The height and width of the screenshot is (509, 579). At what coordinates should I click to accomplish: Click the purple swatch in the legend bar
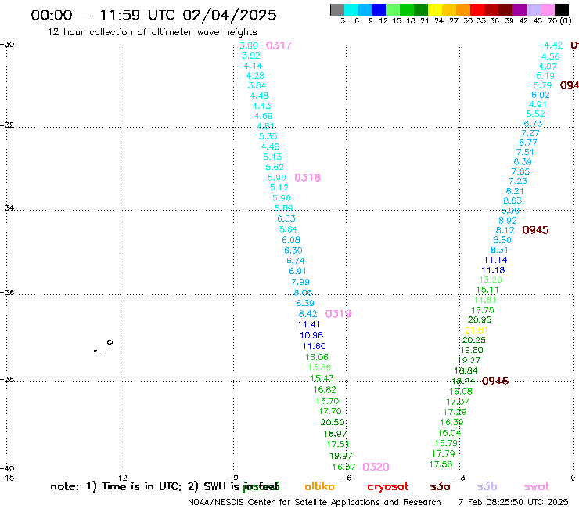pyautogui.click(x=520, y=9)
